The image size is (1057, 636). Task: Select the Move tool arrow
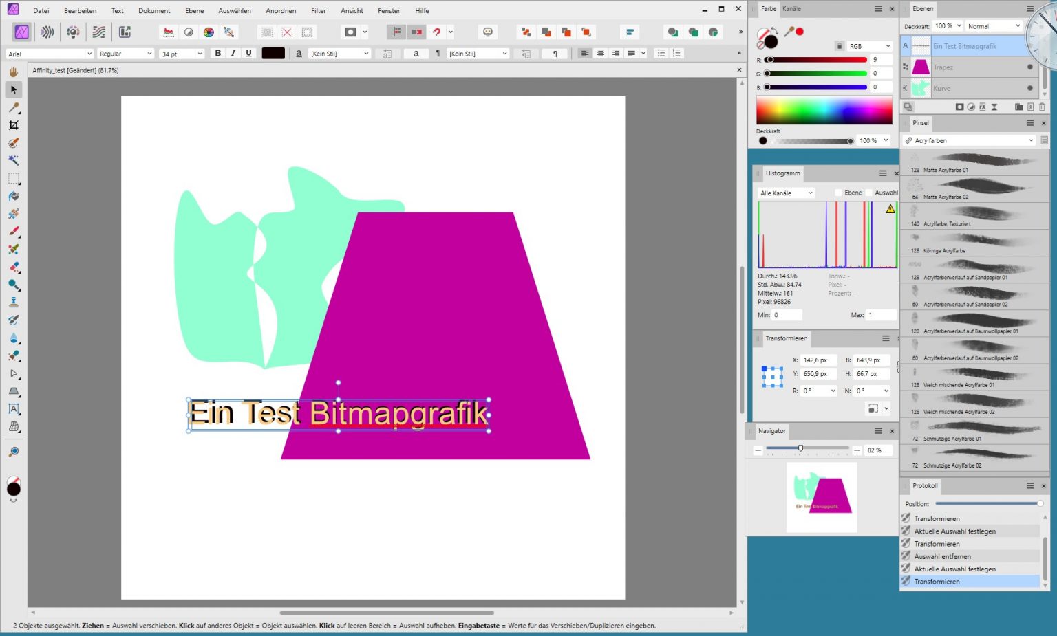click(x=14, y=90)
